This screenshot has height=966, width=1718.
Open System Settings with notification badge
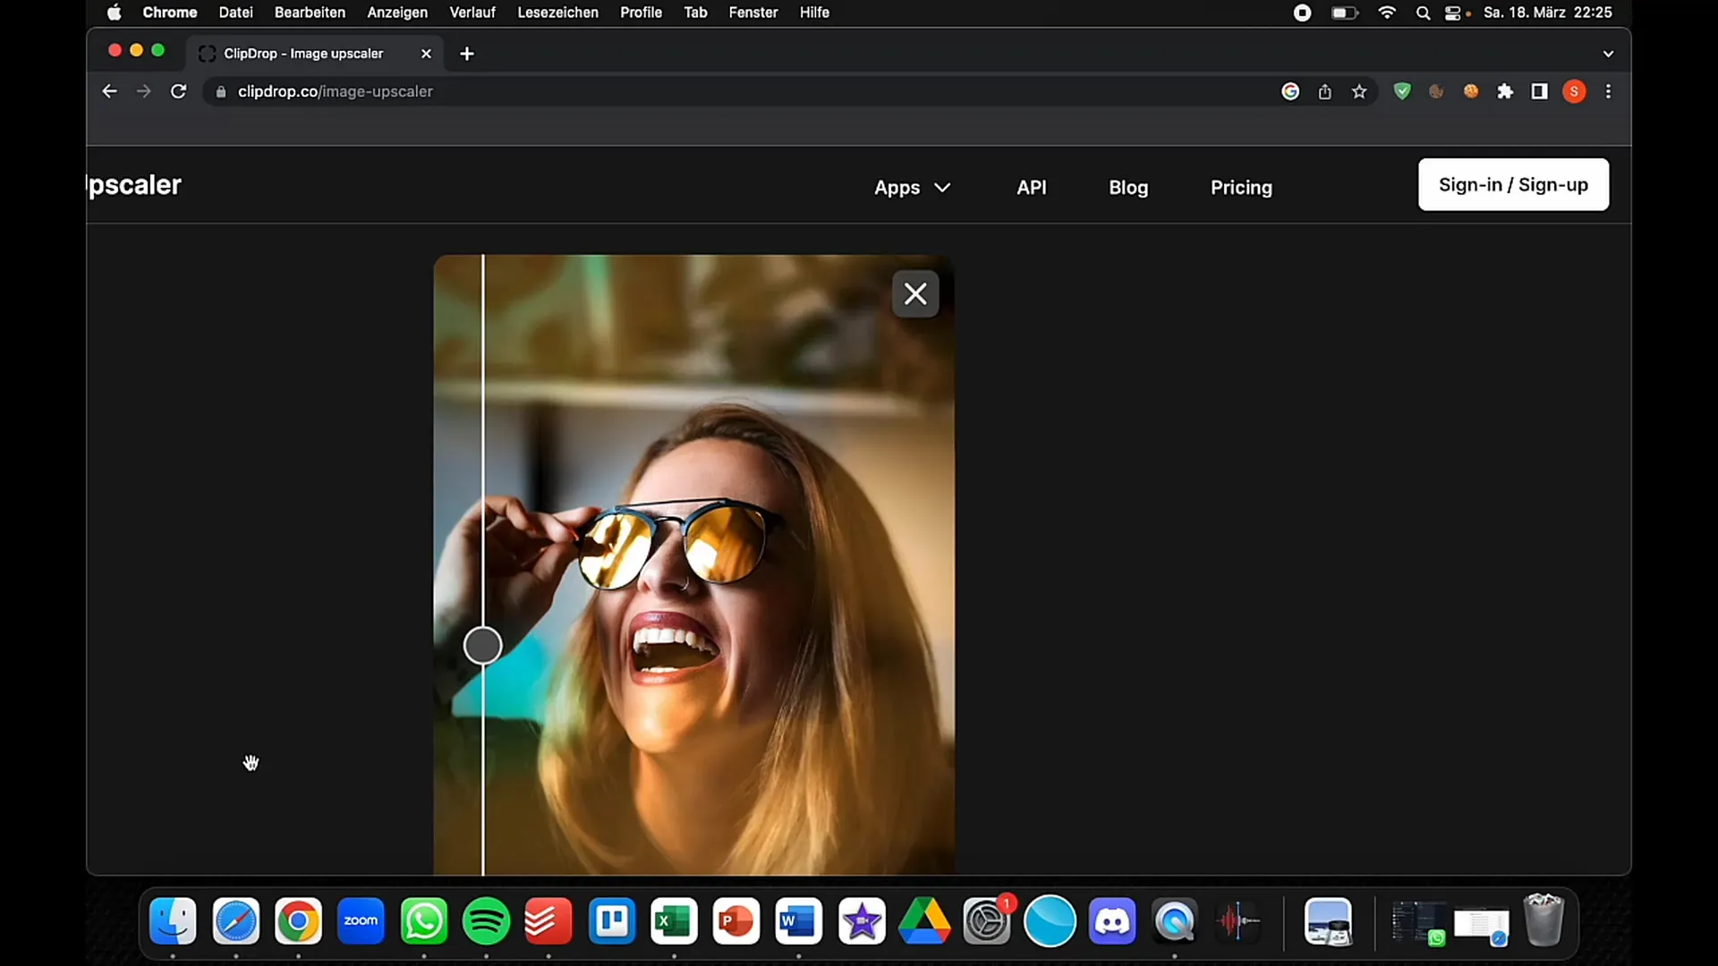(987, 921)
